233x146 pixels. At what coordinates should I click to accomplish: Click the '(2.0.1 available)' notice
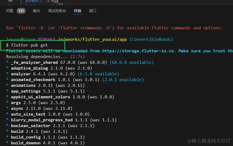[123, 80]
